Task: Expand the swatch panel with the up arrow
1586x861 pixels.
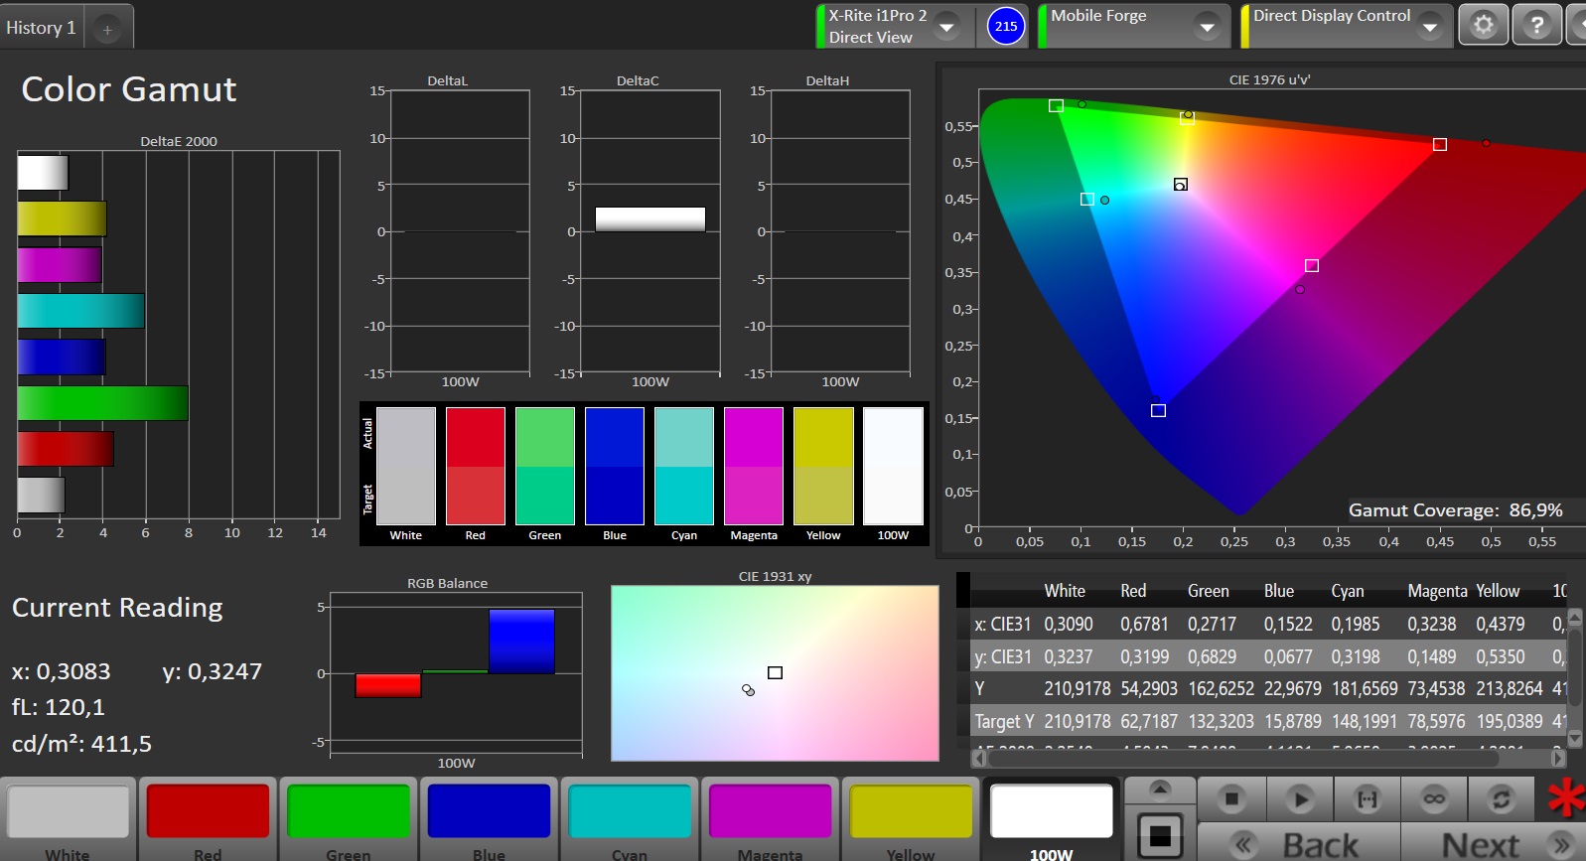Action: click(1159, 789)
